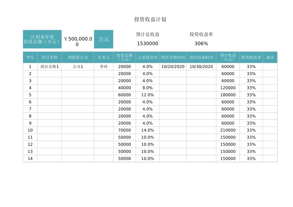Screen dimensions: 293x207
Task: Select the 33% cell in row 9
Action: [251, 123]
